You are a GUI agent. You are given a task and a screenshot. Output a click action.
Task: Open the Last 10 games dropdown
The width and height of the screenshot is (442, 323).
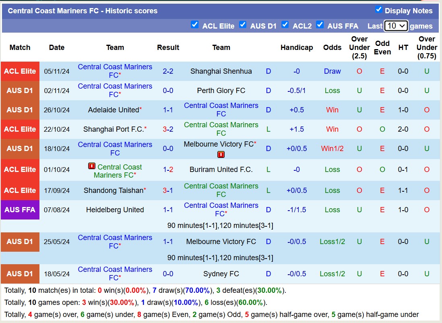[x=396, y=26]
